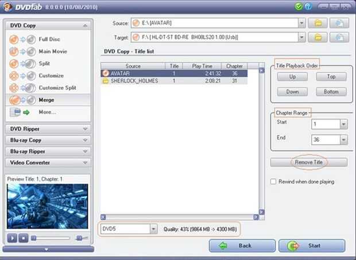Click the horizontal scroll left arrow

point(103,217)
